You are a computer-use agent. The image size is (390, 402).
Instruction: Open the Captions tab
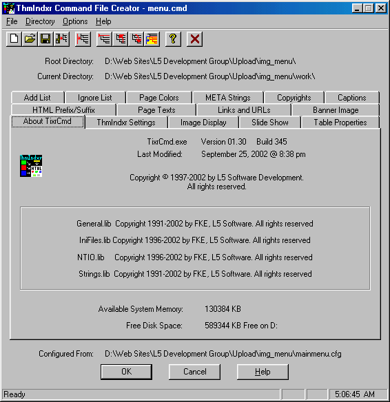pyautogui.click(x=352, y=98)
